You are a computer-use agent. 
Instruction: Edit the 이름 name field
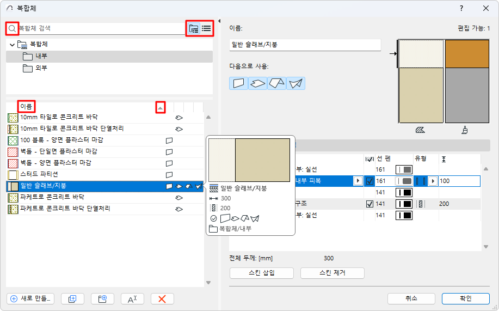coord(305,45)
